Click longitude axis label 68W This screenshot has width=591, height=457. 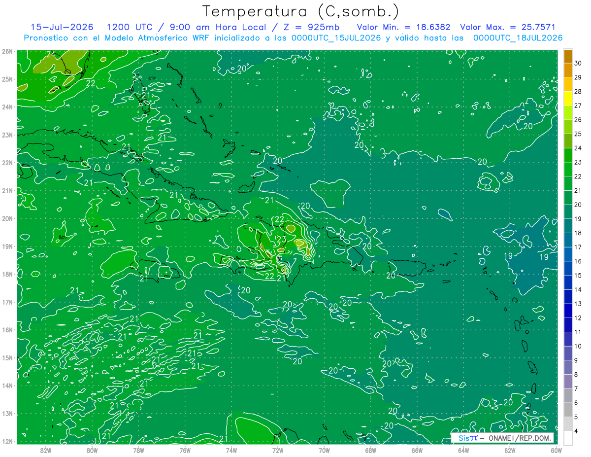tap(370, 450)
